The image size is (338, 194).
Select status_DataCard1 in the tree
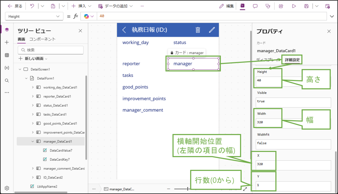pyautogui.click(x=56, y=105)
